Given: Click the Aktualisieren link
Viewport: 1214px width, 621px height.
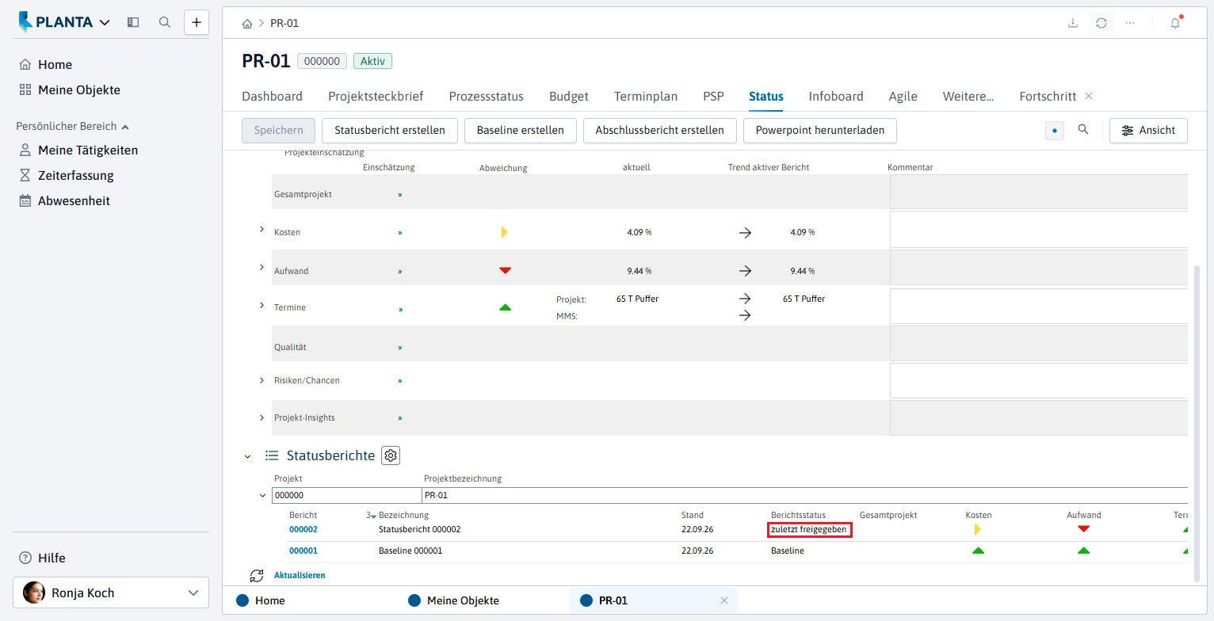Looking at the screenshot, I should click(300, 576).
